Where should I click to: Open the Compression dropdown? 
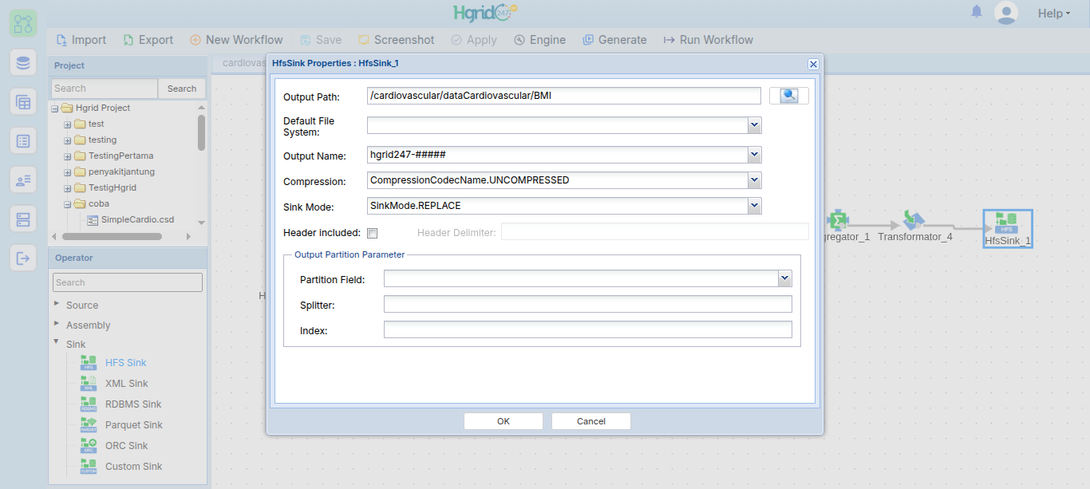click(x=754, y=180)
